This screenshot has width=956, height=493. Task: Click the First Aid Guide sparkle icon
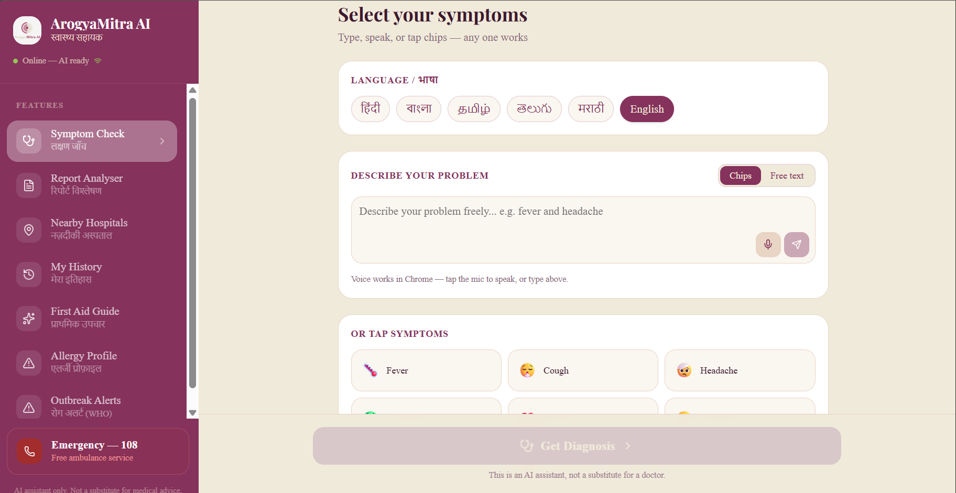(29, 319)
